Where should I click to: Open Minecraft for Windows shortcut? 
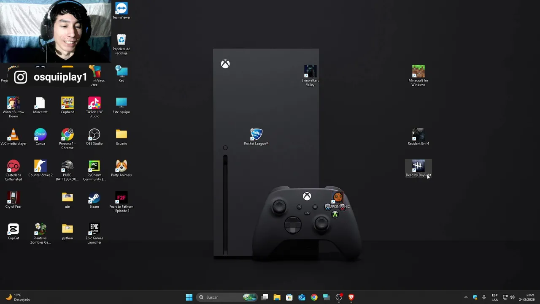(418, 76)
